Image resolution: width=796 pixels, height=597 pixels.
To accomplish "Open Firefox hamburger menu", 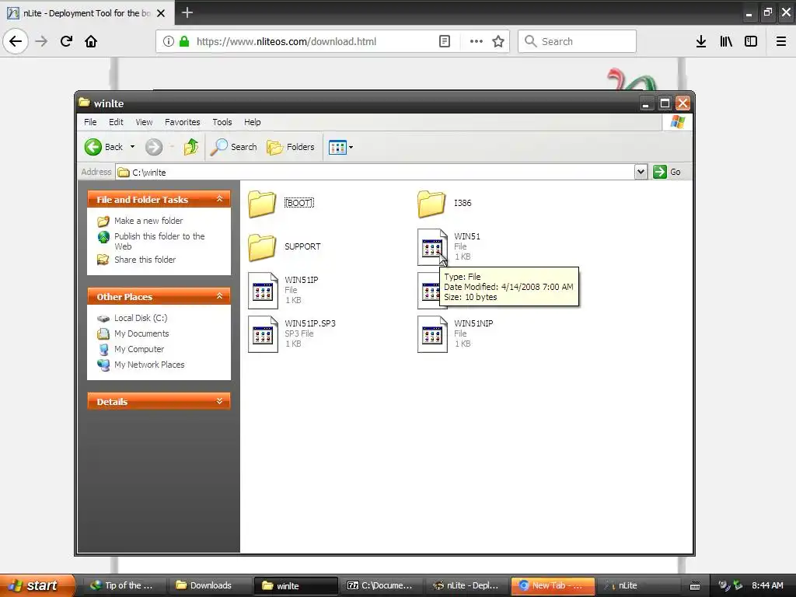I will click(x=780, y=42).
